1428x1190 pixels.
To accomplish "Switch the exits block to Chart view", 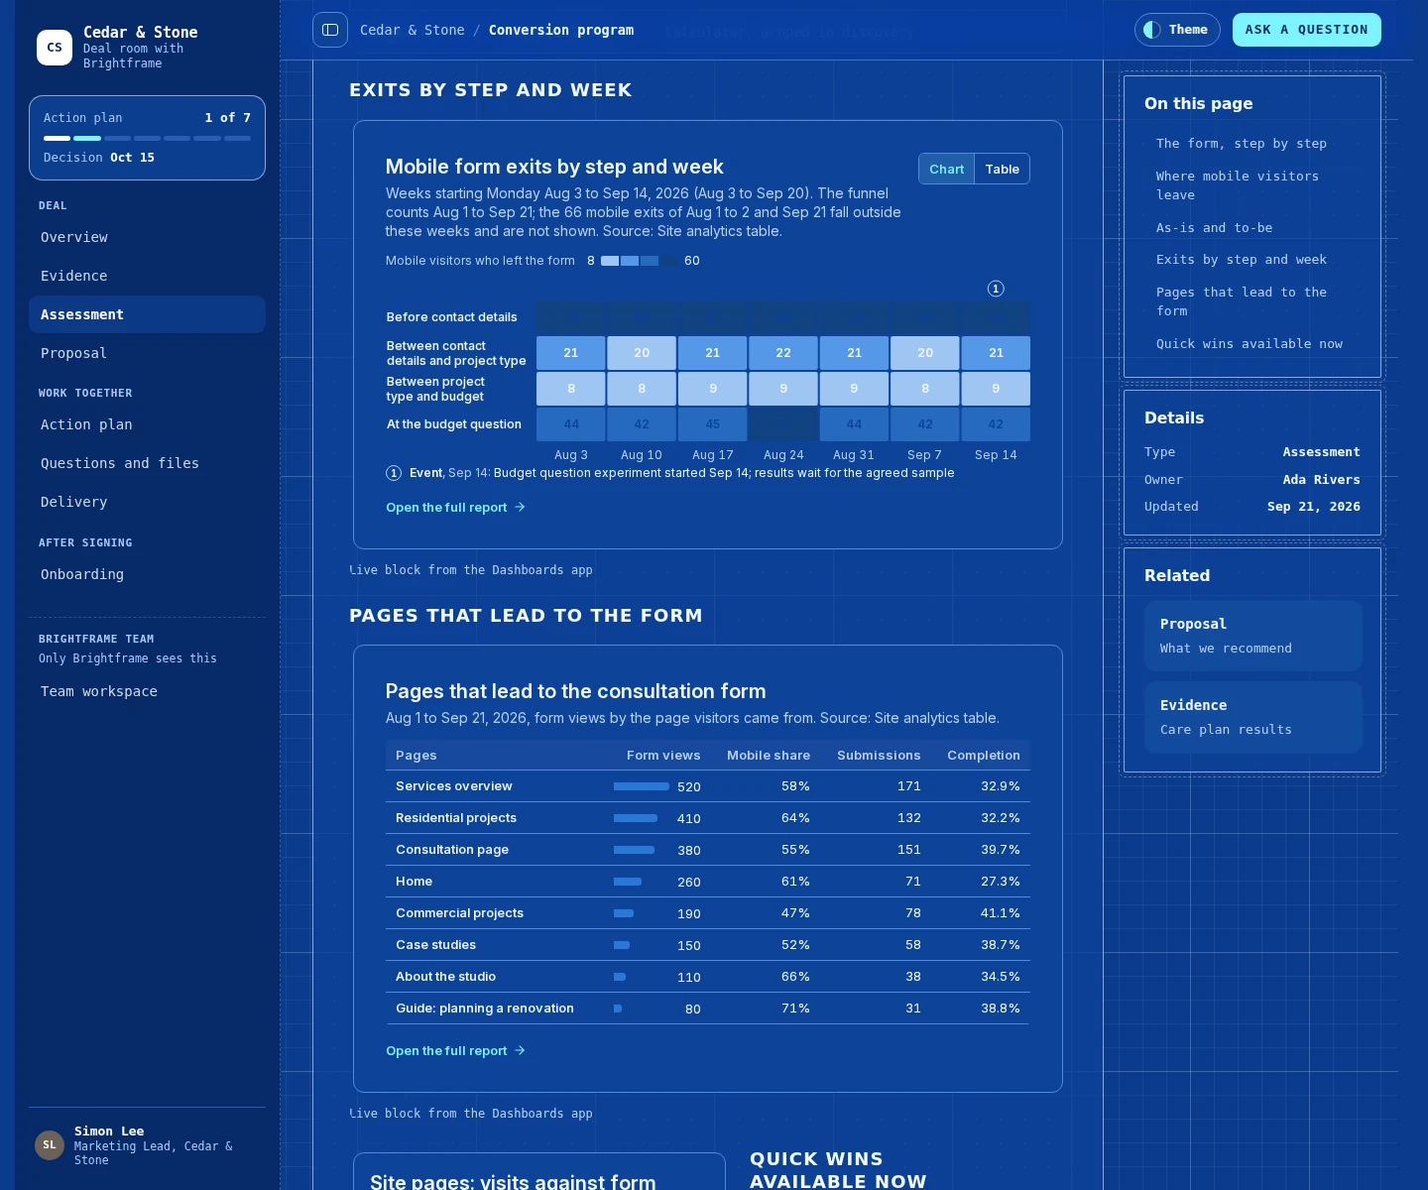I will tap(946, 169).
